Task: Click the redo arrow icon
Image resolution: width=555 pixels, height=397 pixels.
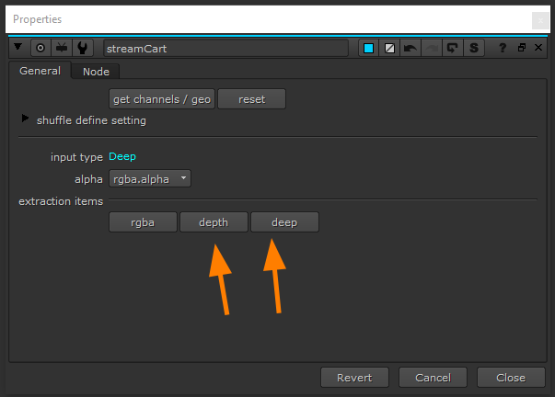Action: pos(432,48)
